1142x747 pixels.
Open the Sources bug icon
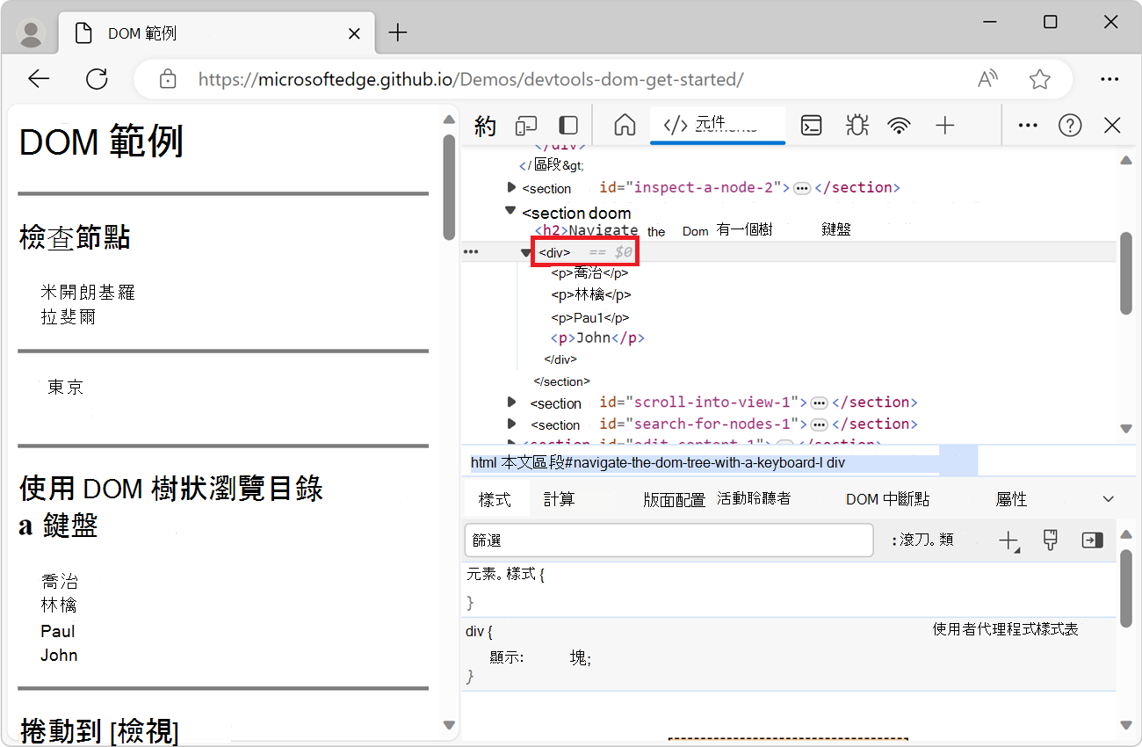(x=856, y=126)
